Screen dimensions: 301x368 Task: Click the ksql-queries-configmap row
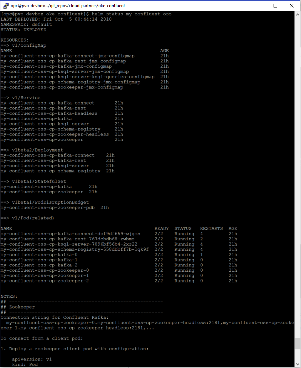(x=85, y=77)
